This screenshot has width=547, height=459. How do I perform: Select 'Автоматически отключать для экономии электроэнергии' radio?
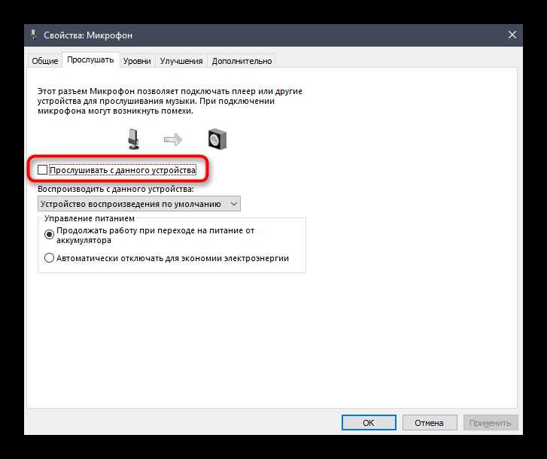pos(49,258)
